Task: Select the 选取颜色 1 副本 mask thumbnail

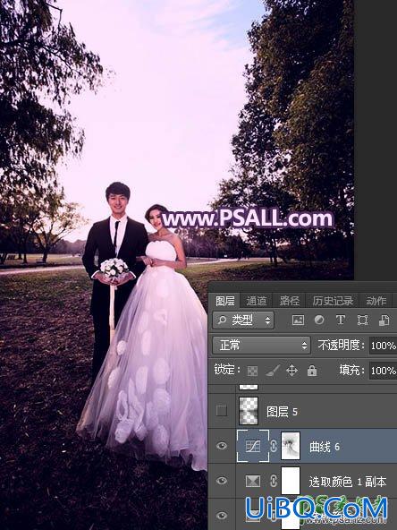Action: point(291,481)
